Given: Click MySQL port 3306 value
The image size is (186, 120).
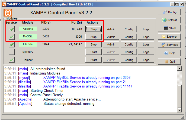Looking at the screenshot, I should (79, 37).
